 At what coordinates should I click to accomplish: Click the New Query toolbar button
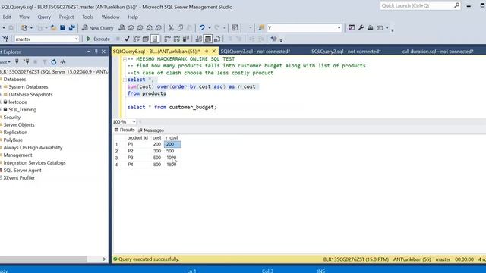click(x=98, y=28)
